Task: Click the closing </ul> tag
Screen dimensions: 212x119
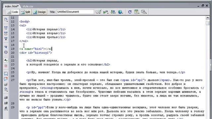Action: coord(24,41)
